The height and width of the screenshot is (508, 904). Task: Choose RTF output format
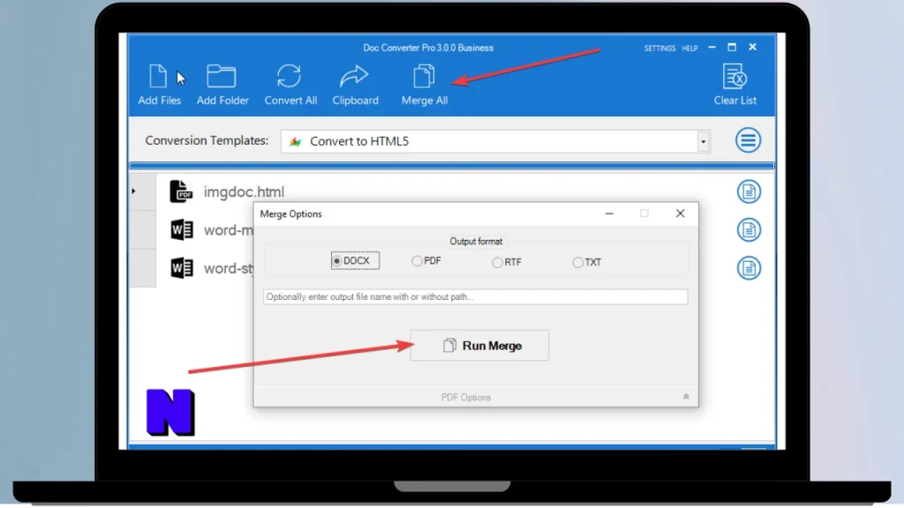507,262
